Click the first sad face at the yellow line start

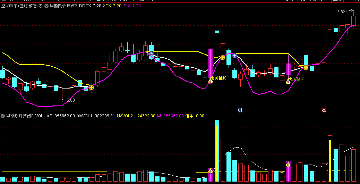pos(151,54)
